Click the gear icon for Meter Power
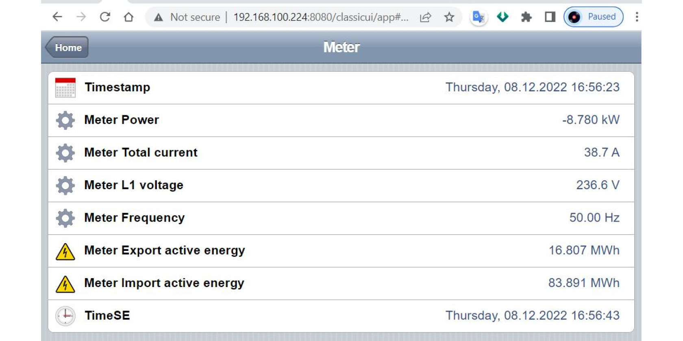Viewport: 683px width, 341px height. pyautogui.click(x=65, y=120)
